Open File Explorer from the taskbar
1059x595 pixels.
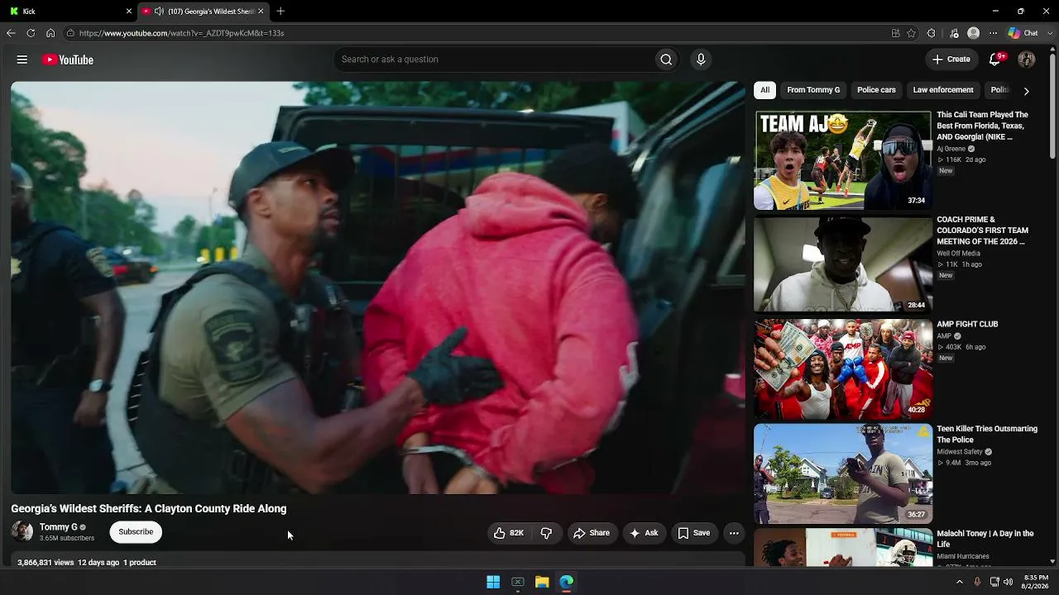[x=542, y=582]
